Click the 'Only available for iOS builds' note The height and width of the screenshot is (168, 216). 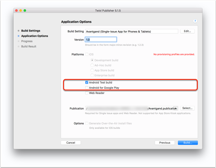(x=105, y=128)
